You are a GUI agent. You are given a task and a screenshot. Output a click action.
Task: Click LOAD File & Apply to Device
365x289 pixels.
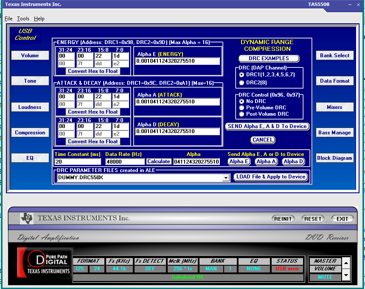pos(271,177)
